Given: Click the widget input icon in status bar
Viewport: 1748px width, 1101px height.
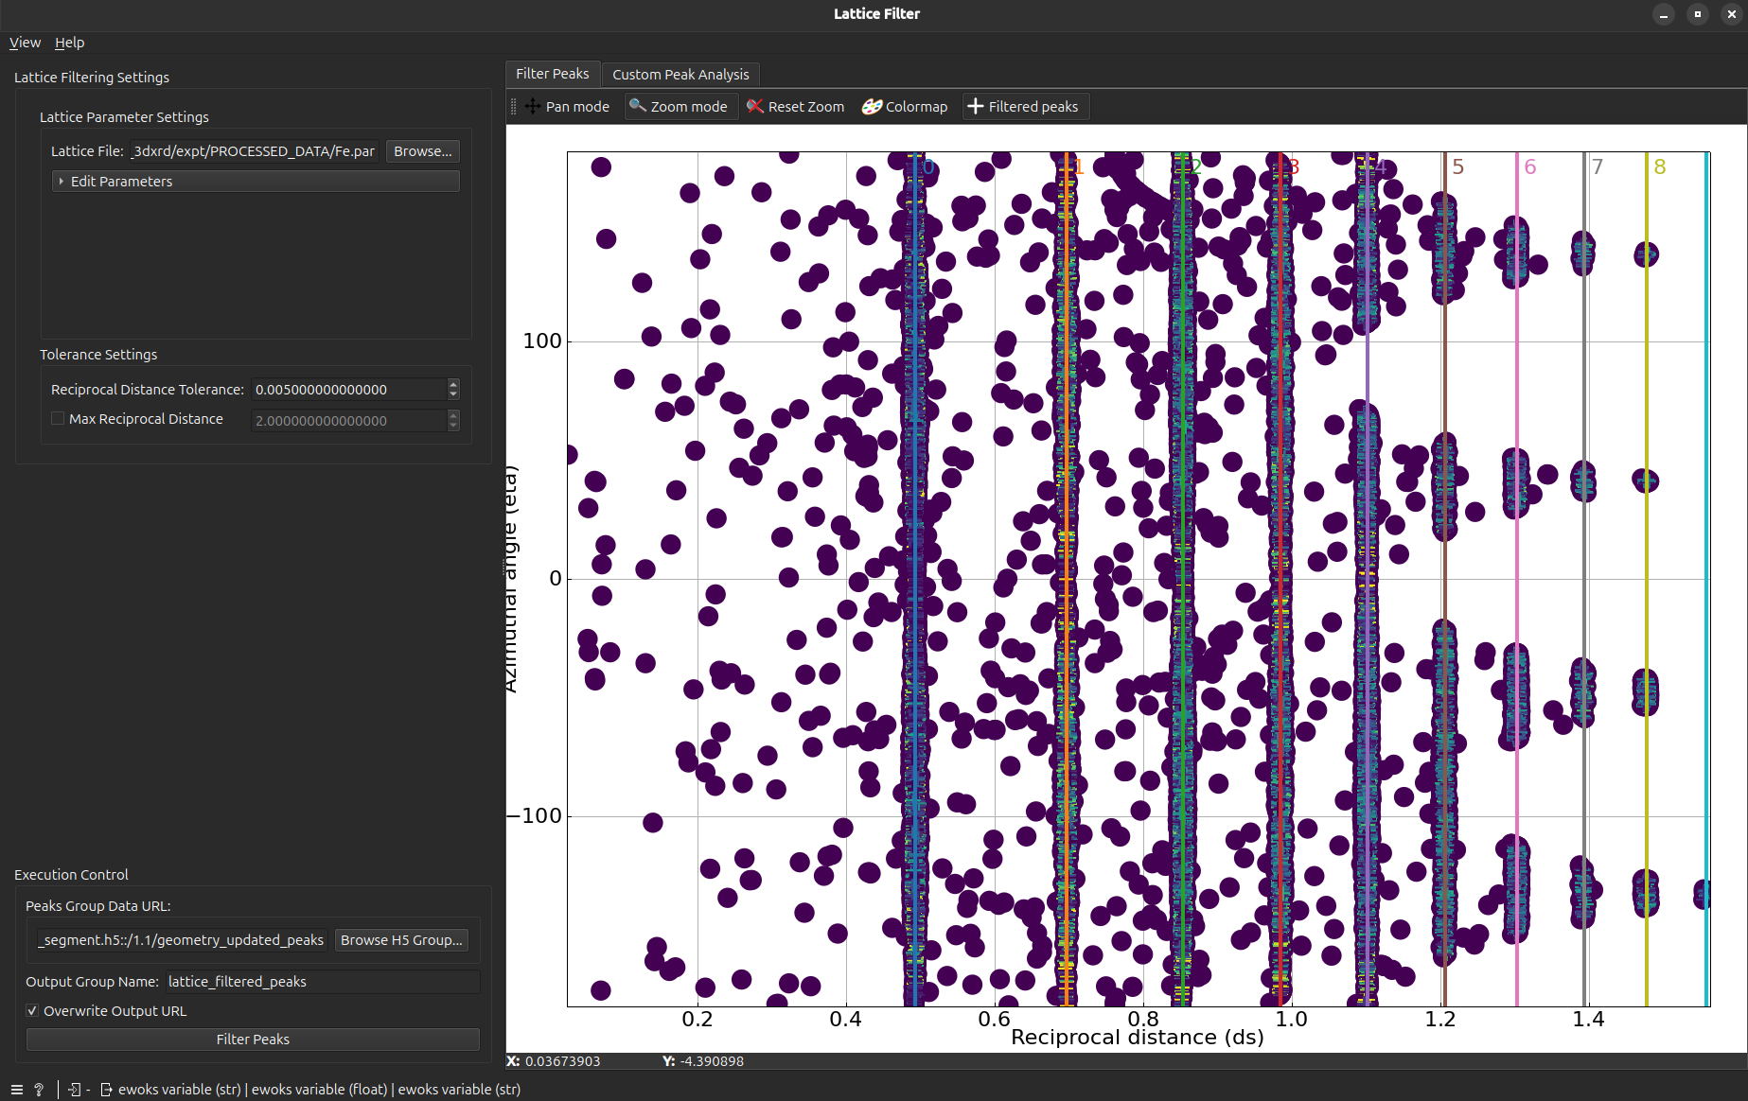Looking at the screenshot, I should point(75,1090).
